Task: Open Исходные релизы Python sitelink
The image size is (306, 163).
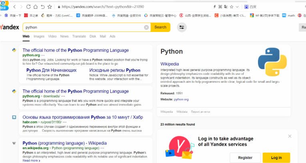Action: coord(115,70)
